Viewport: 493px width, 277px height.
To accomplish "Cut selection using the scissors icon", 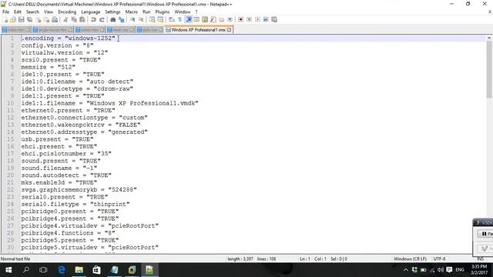I will pos(65,19).
